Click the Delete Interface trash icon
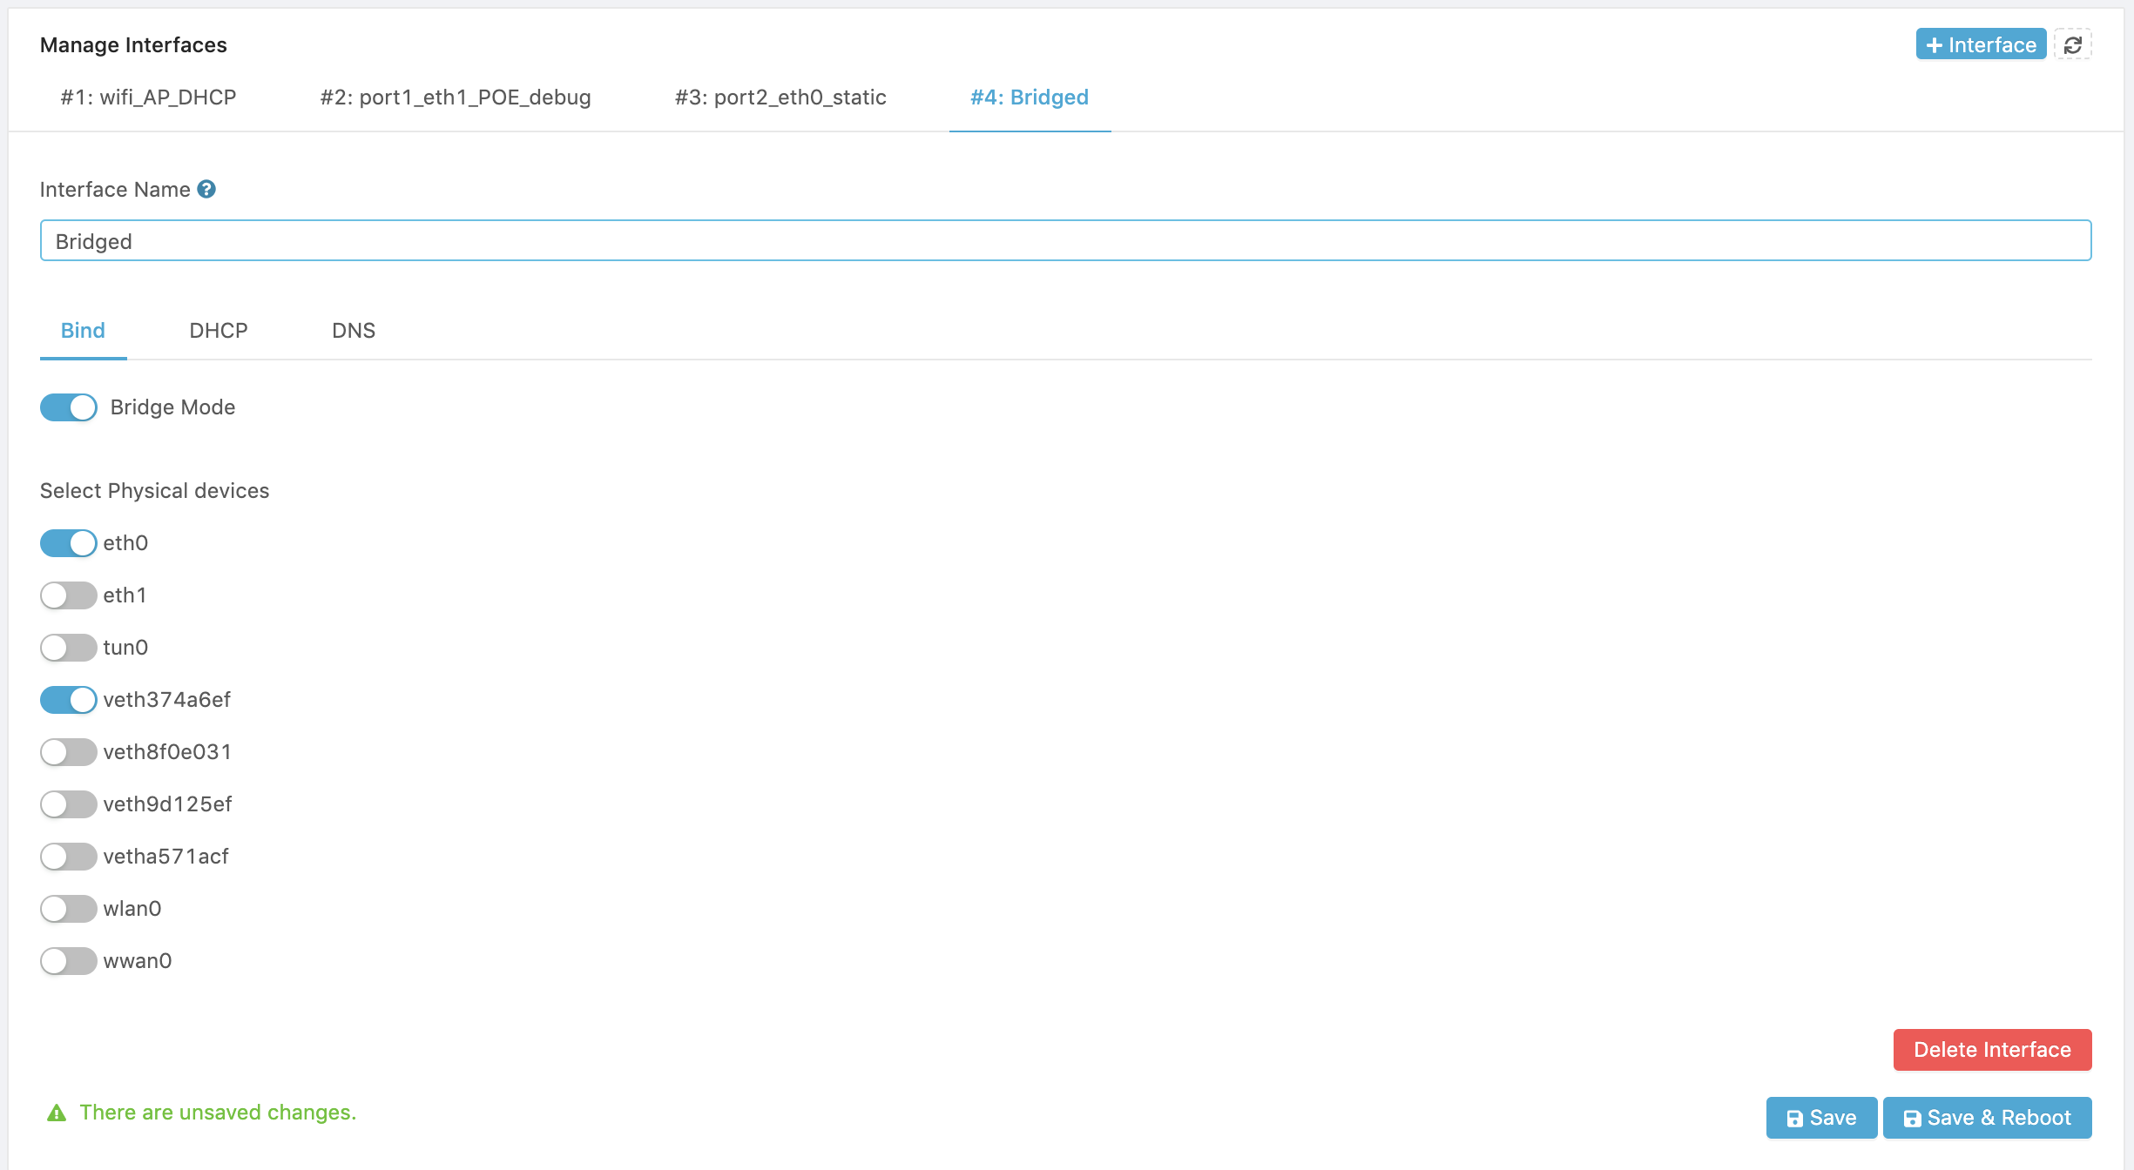 1993,1049
